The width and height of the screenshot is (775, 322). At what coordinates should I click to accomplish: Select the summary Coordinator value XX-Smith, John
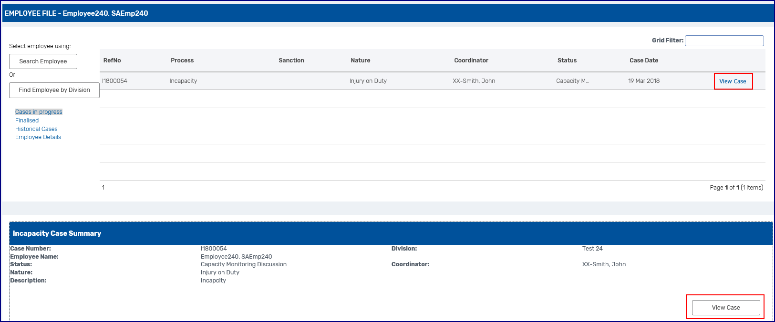604,264
